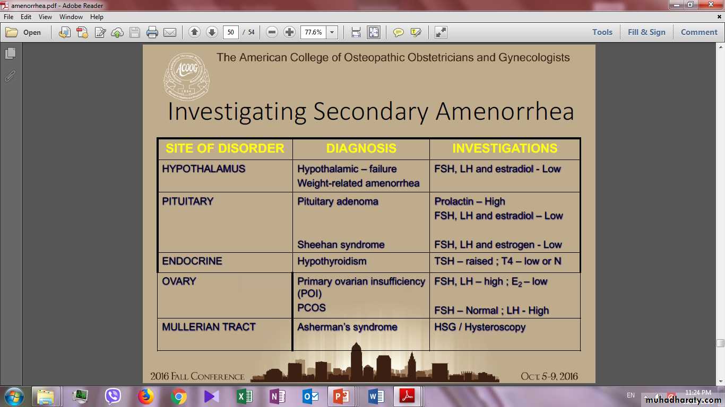The height and width of the screenshot is (407, 725).
Task: Switch to read mode view
Action: tap(441, 32)
